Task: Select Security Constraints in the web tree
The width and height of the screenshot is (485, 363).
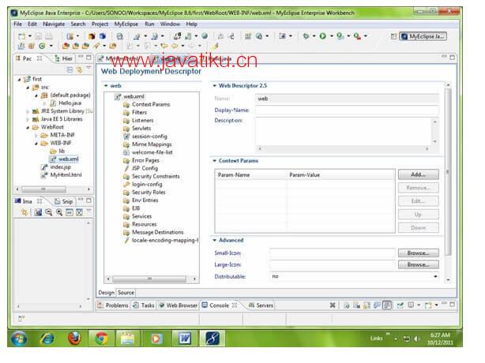Action: click(156, 177)
